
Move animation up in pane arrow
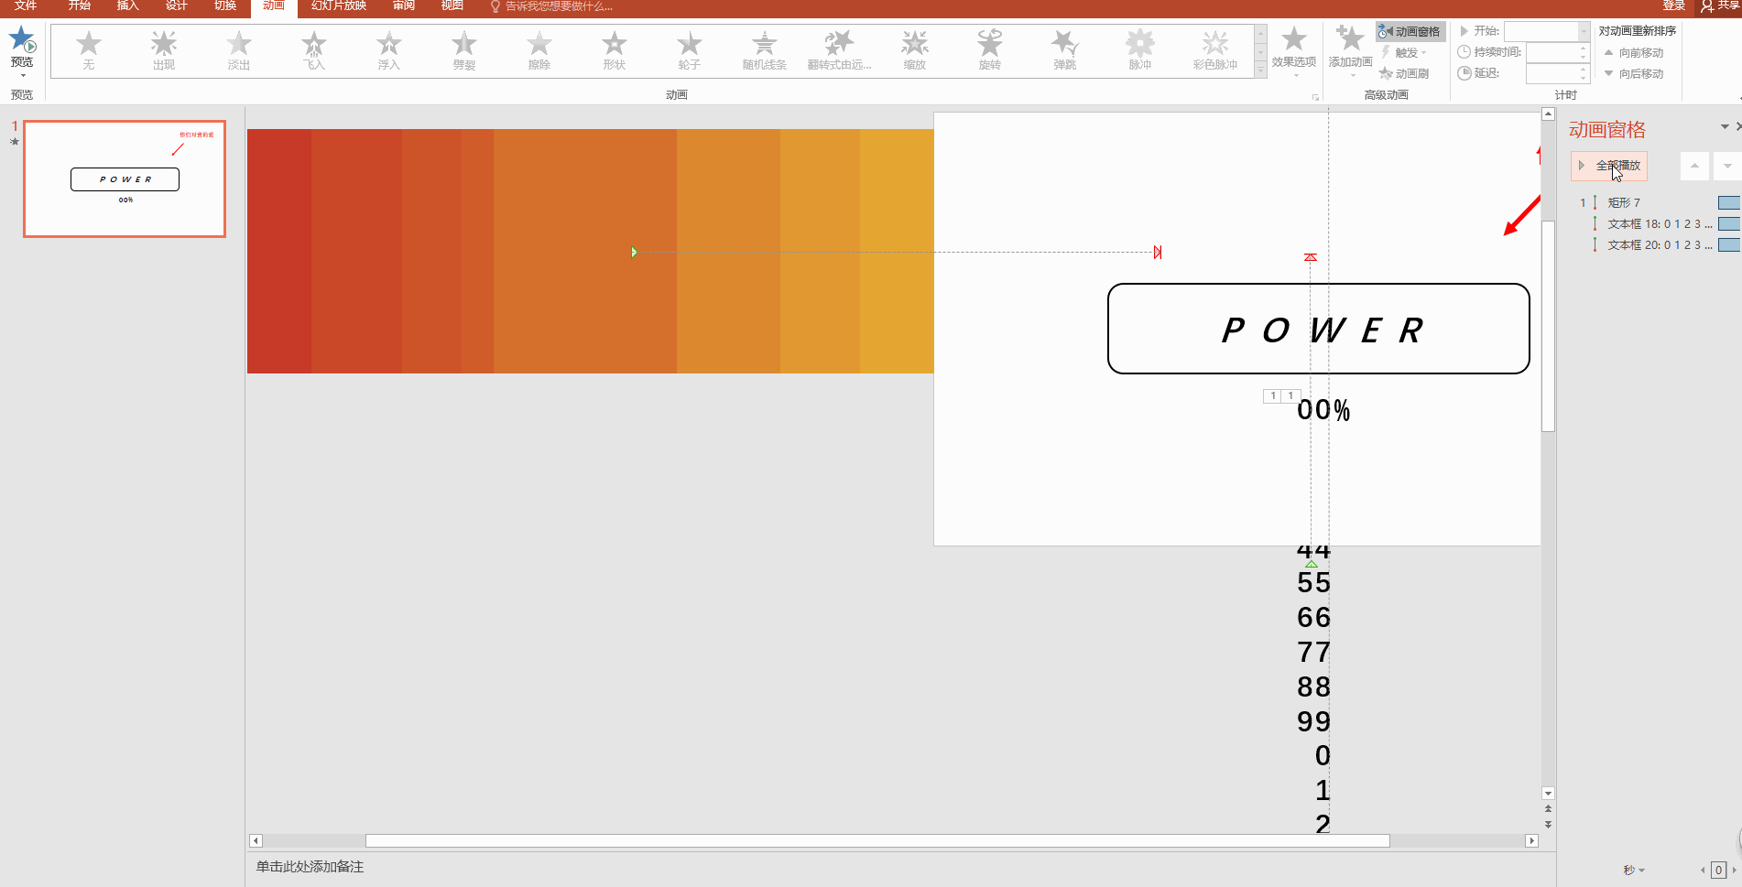click(x=1694, y=166)
